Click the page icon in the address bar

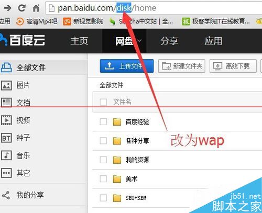pos(51,8)
